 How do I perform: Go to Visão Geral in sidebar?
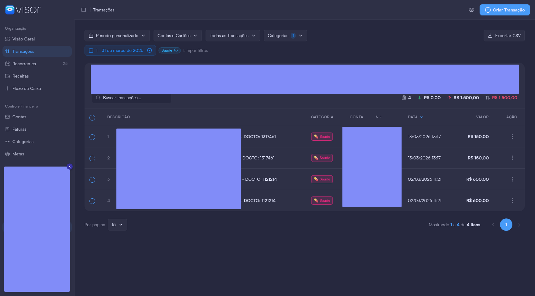24,39
